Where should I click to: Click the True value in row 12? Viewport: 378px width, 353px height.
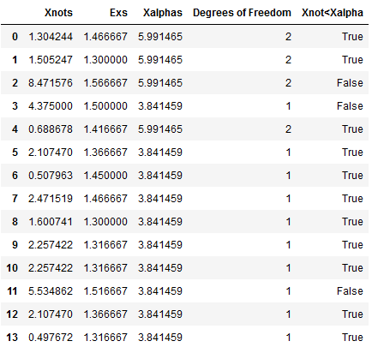[x=352, y=314]
